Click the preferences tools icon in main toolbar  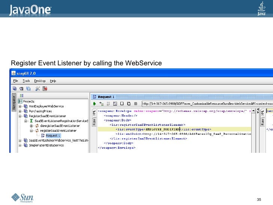pos(37,89)
